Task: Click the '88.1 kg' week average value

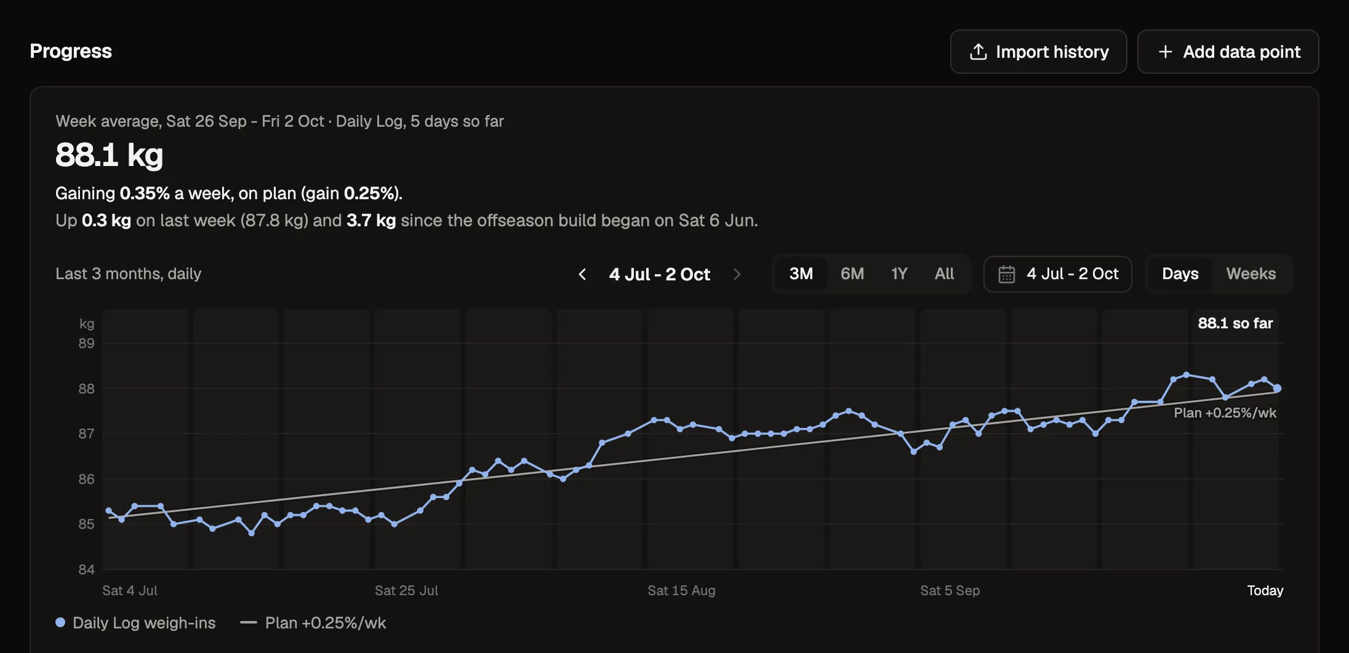Action: [x=109, y=155]
